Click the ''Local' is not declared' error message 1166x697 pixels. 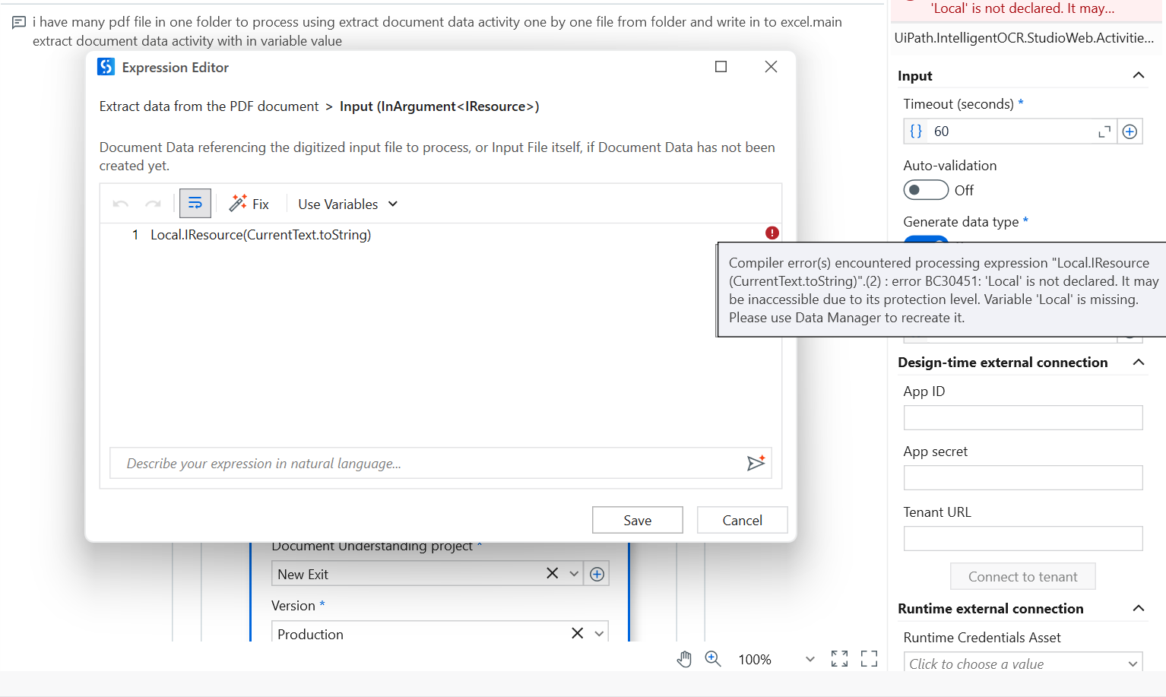pos(1023,8)
